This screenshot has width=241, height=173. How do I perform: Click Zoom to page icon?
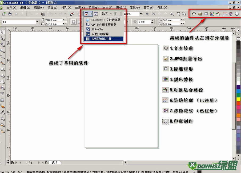coord(172,14)
